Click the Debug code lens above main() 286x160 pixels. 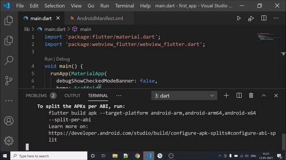click(63, 59)
